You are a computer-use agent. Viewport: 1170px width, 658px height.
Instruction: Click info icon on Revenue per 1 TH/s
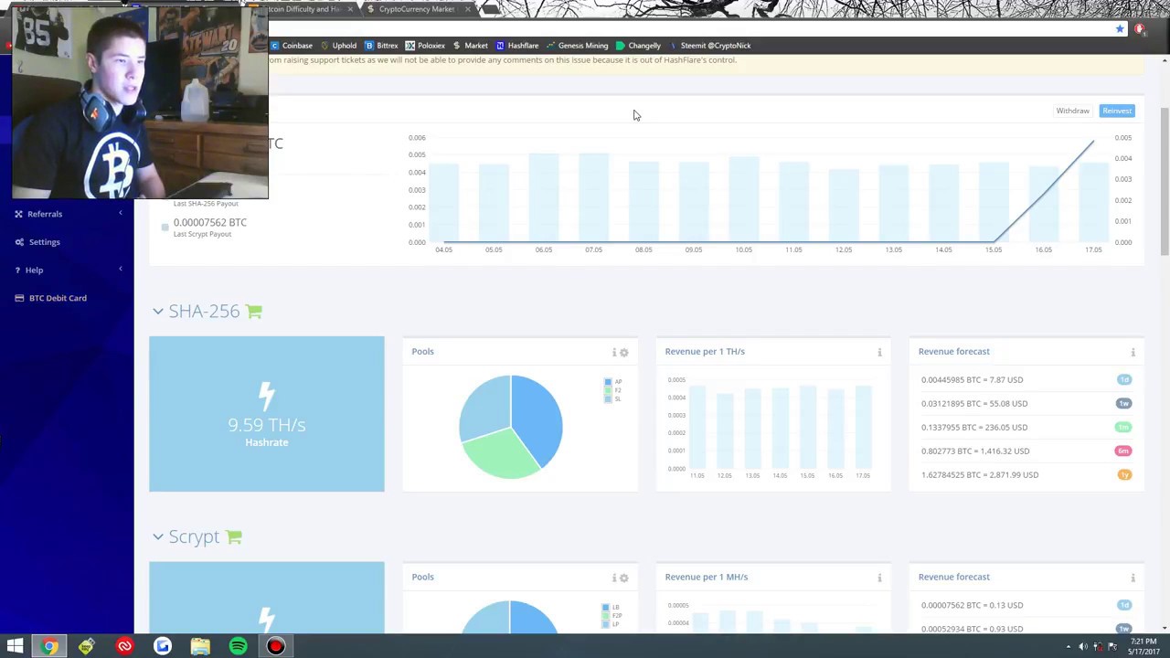(879, 353)
